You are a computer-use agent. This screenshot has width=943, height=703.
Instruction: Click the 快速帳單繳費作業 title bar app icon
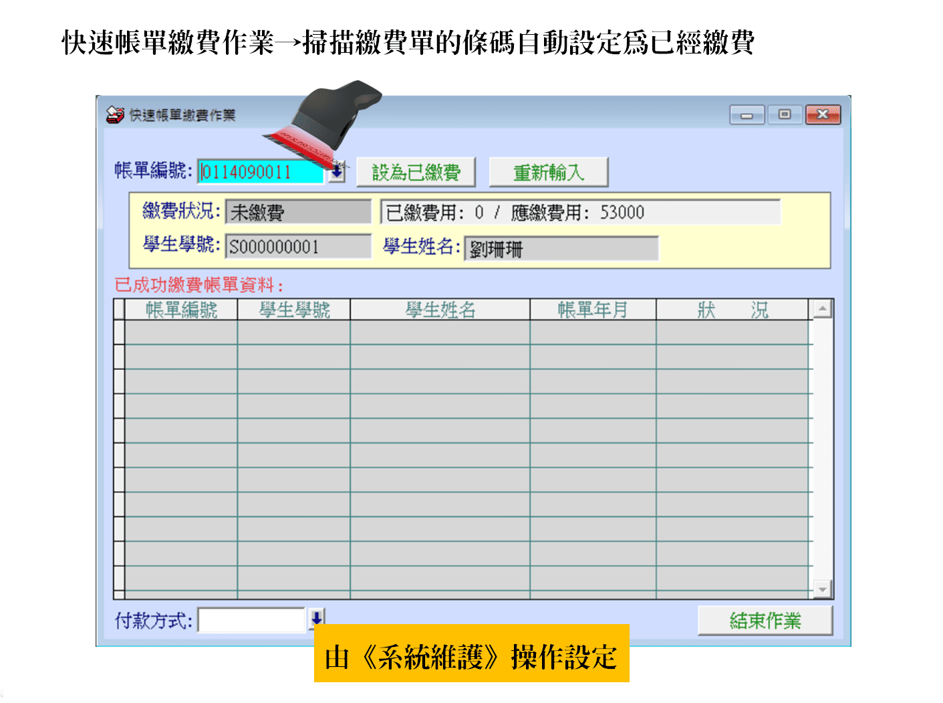click(x=115, y=115)
